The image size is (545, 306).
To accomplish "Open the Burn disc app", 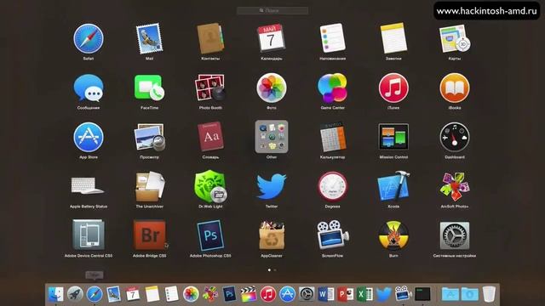I will coord(393,236).
